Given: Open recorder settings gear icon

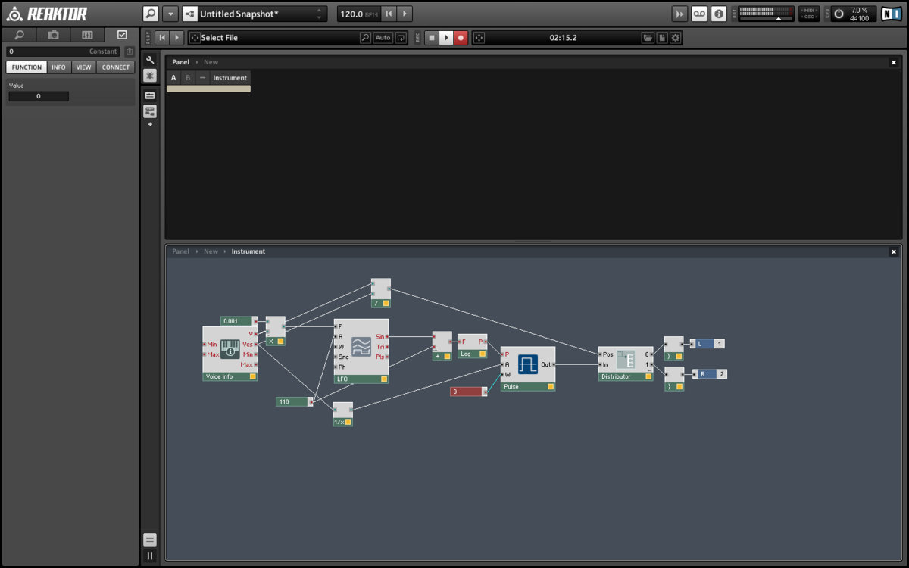Looking at the screenshot, I should [676, 38].
